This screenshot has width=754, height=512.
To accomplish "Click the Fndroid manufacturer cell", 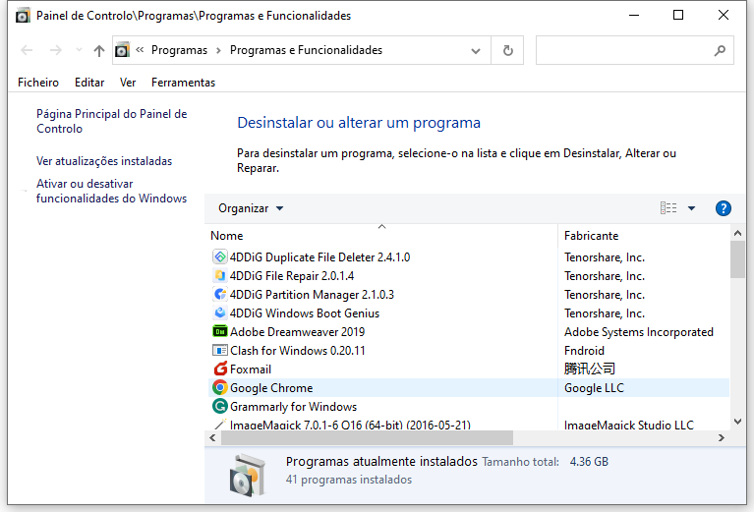I will (x=584, y=351).
